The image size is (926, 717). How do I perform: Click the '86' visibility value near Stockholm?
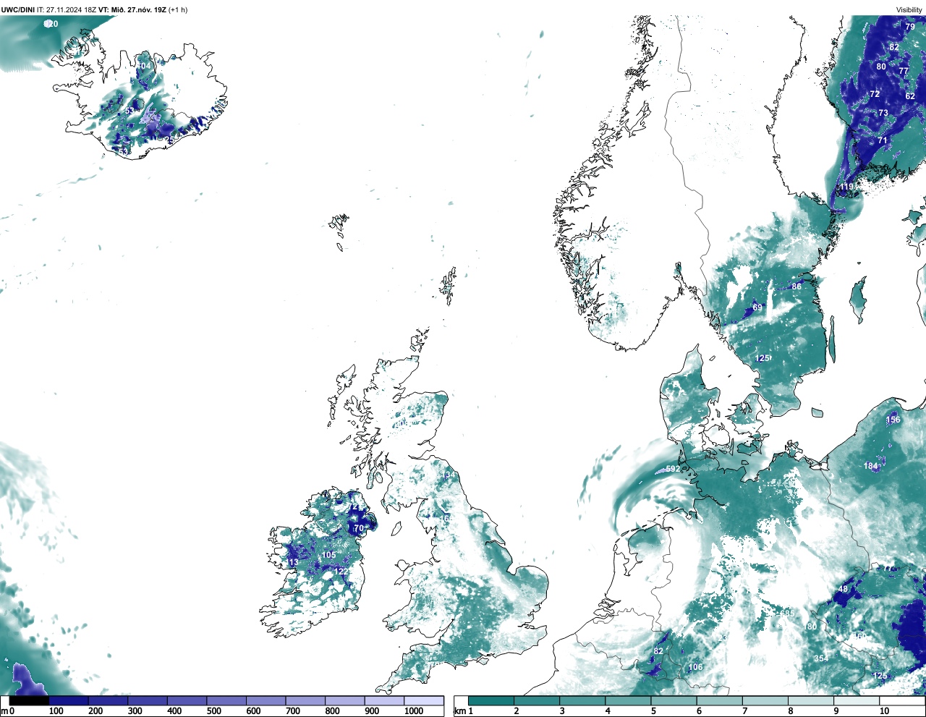coord(797,287)
